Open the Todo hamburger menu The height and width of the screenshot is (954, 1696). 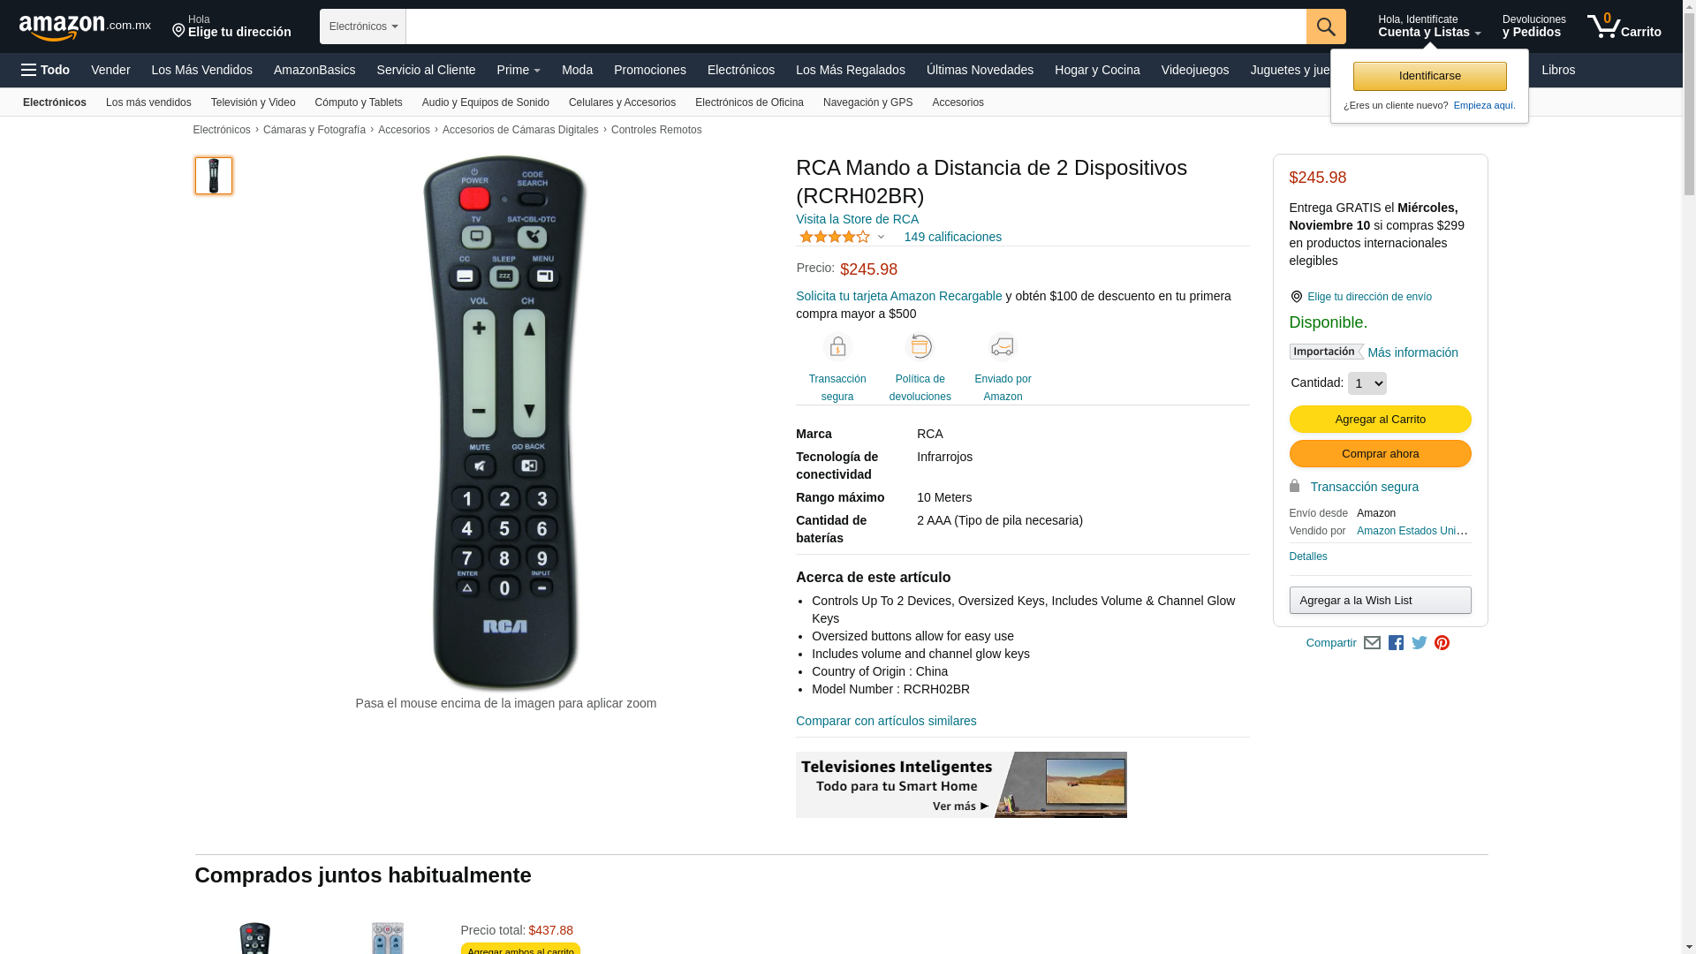pos(46,70)
